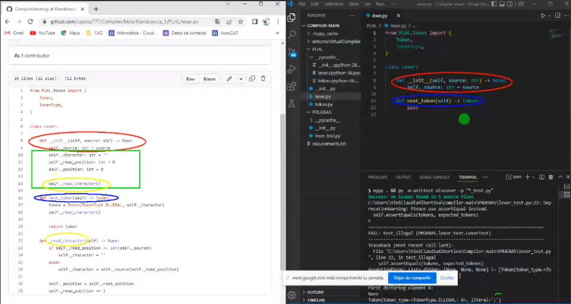Click the Chrome address bar URL

(124, 22)
